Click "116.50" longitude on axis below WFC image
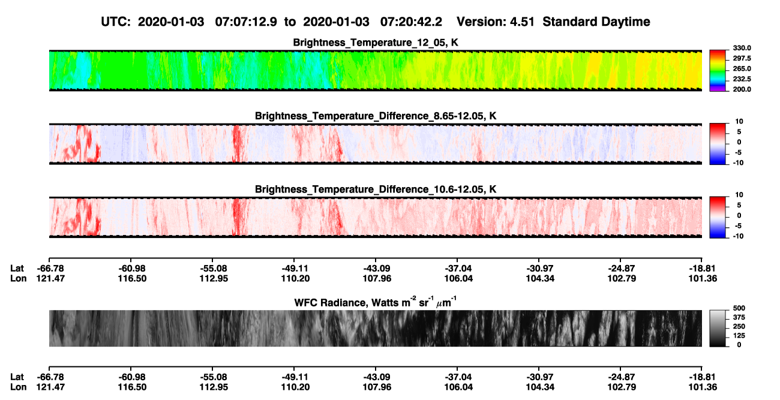 pyautogui.click(x=131, y=387)
